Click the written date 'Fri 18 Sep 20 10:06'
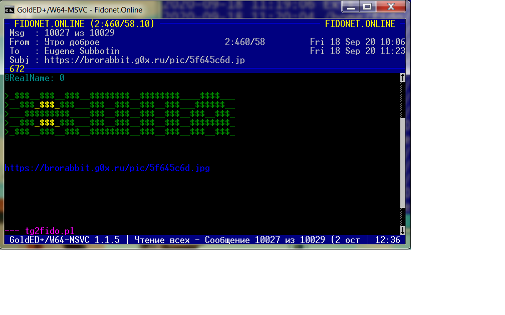The height and width of the screenshot is (315, 505). pos(358,42)
